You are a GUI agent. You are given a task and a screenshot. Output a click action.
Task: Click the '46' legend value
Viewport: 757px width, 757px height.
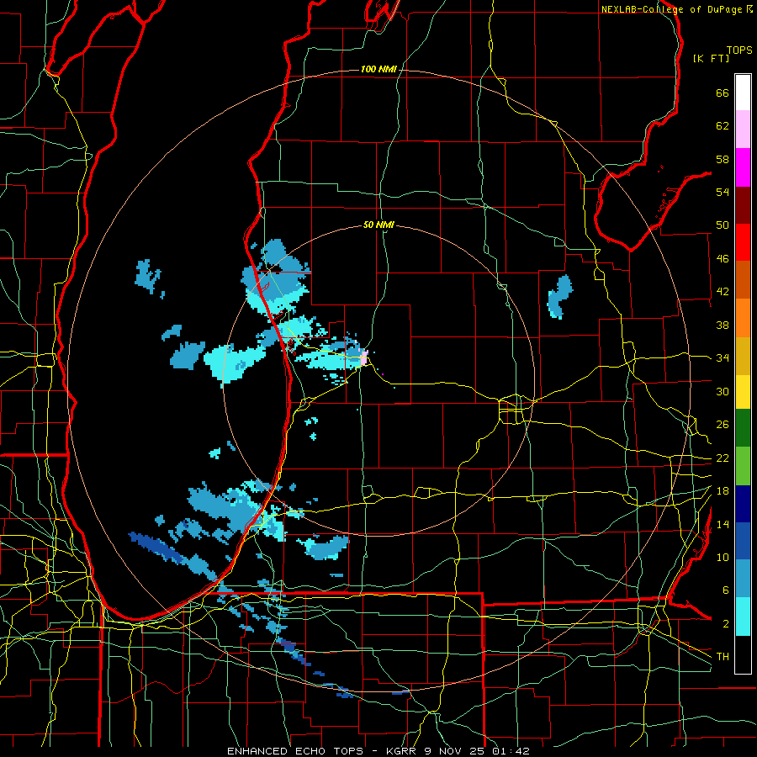[723, 259]
